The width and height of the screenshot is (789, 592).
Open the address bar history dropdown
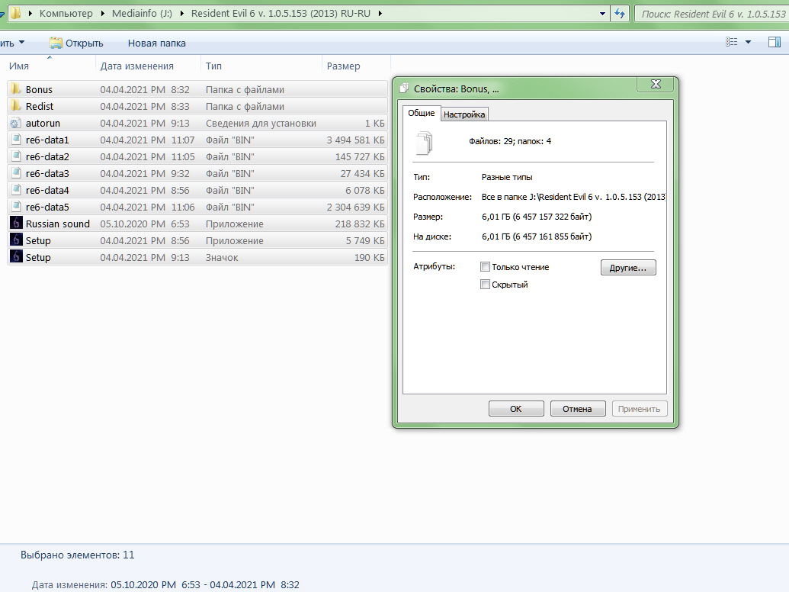[602, 14]
